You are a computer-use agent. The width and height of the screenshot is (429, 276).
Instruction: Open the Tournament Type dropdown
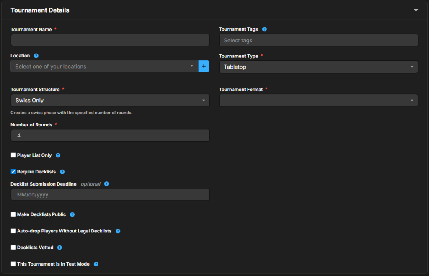point(318,67)
